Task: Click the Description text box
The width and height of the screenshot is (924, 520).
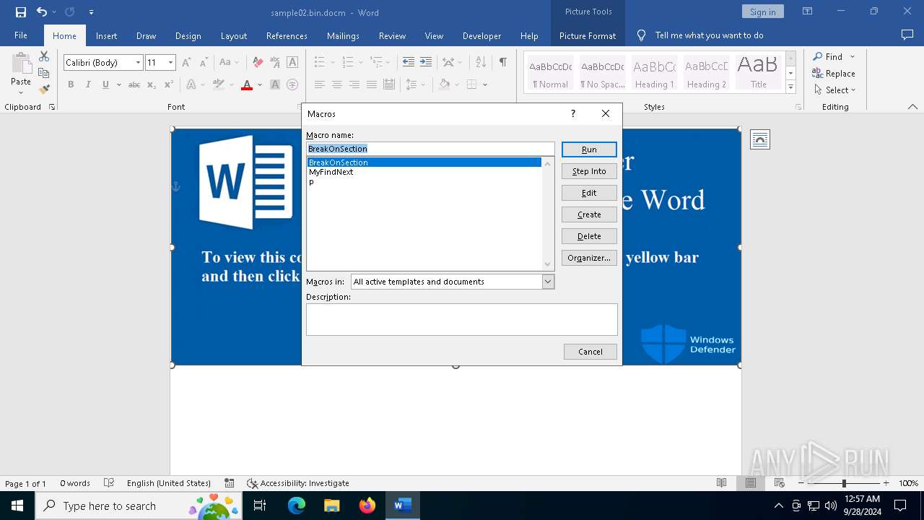Action: click(462, 319)
